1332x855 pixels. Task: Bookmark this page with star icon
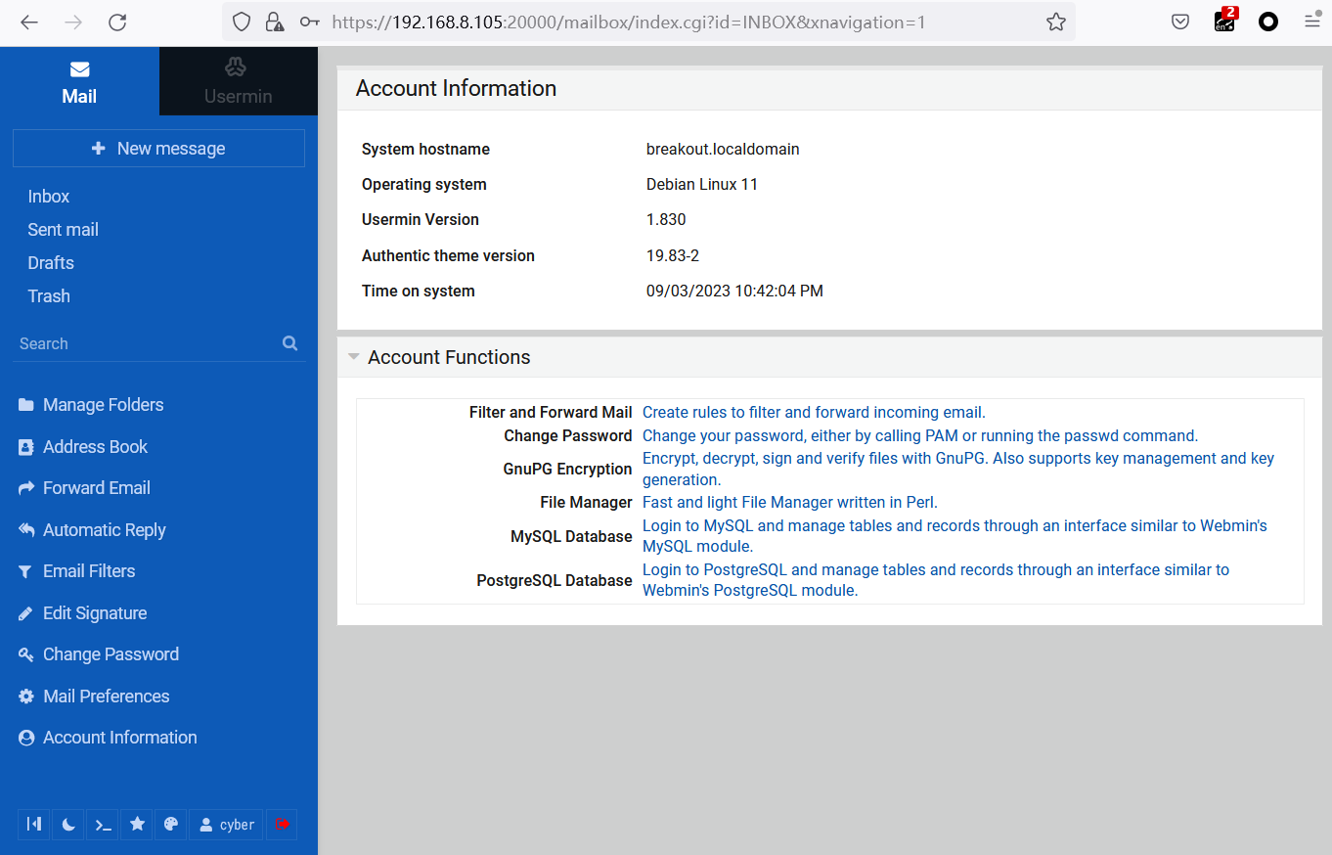(x=1055, y=22)
